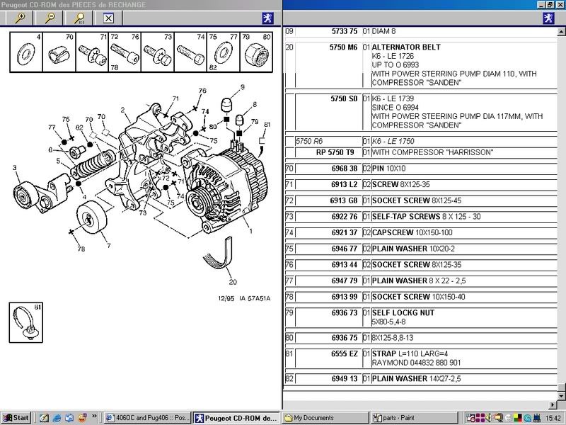Select part 6913 99 SOCKET SCREW 10X150-40
Viewport: 566px width, 425px height.
click(x=421, y=297)
